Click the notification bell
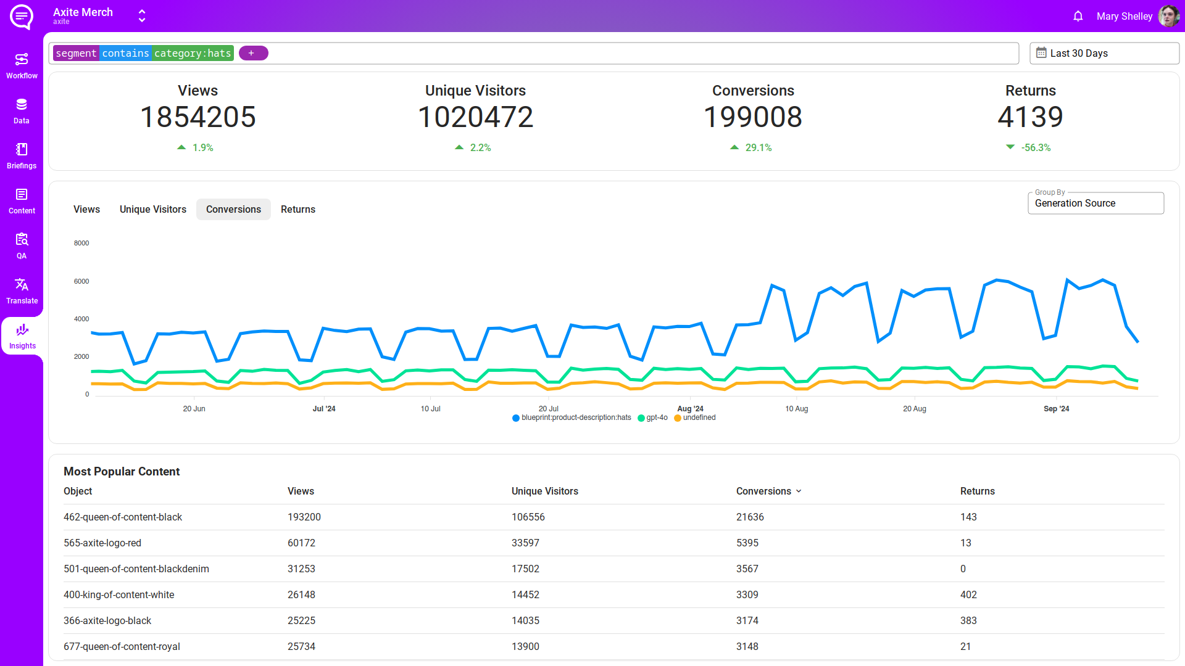 pos(1078,16)
